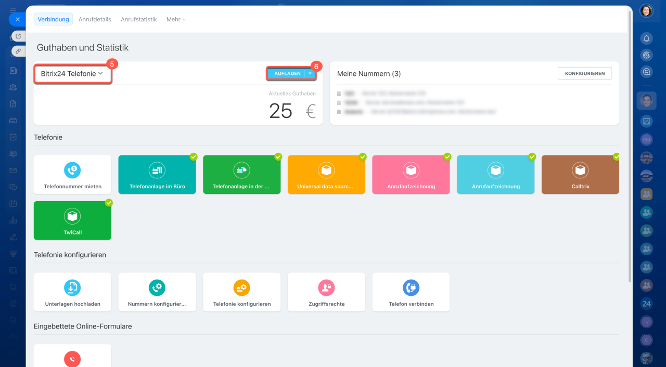Expand the Bitrix24 Telefonie dropdown

pos(72,74)
